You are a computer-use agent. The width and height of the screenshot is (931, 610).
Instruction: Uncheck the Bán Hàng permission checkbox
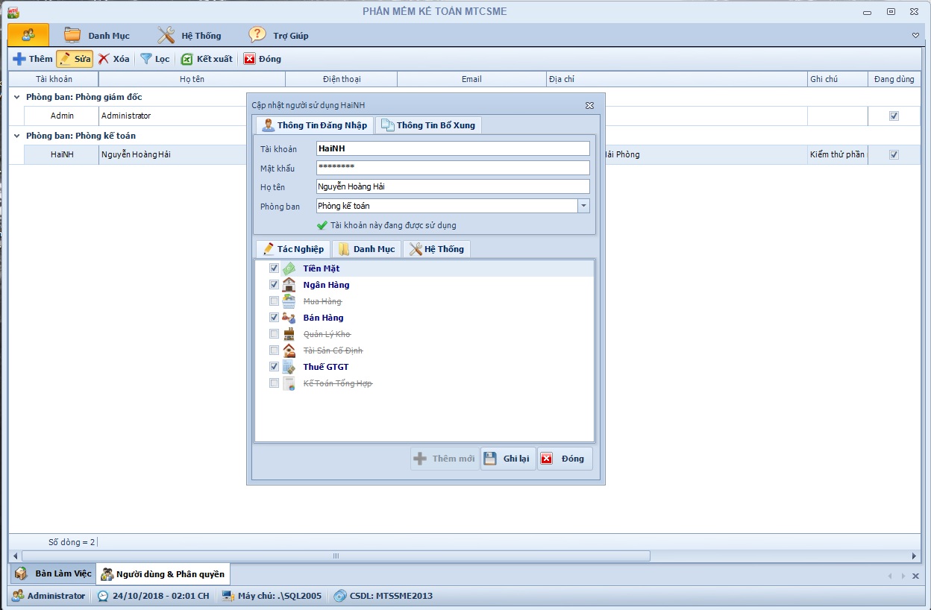[274, 318]
